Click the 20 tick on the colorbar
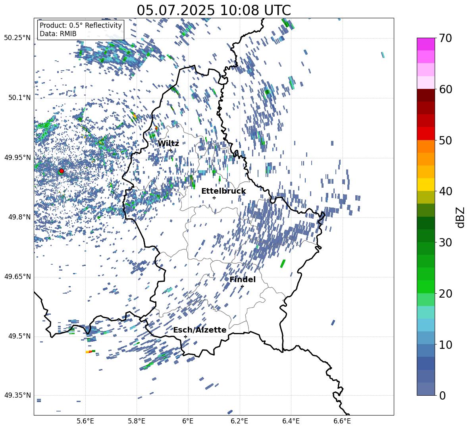The height and width of the screenshot is (429, 470). click(x=445, y=293)
